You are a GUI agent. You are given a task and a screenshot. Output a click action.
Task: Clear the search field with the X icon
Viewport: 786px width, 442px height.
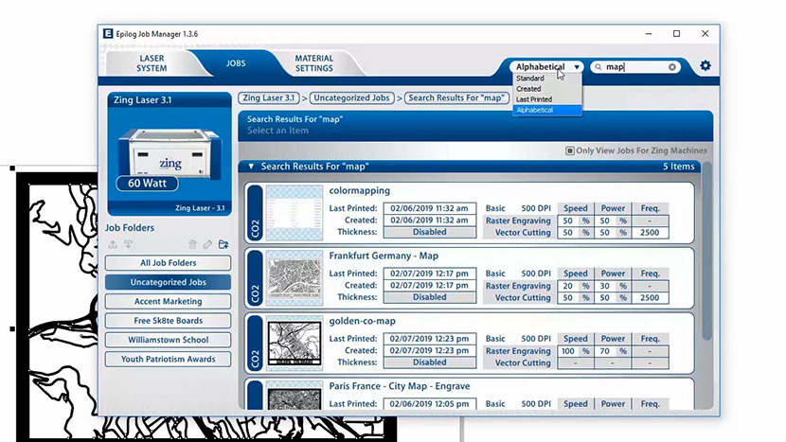(672, 67)
